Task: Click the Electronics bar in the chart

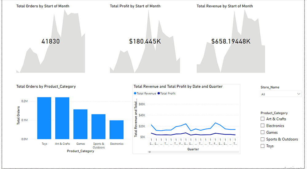Action: tap(116, 130)
